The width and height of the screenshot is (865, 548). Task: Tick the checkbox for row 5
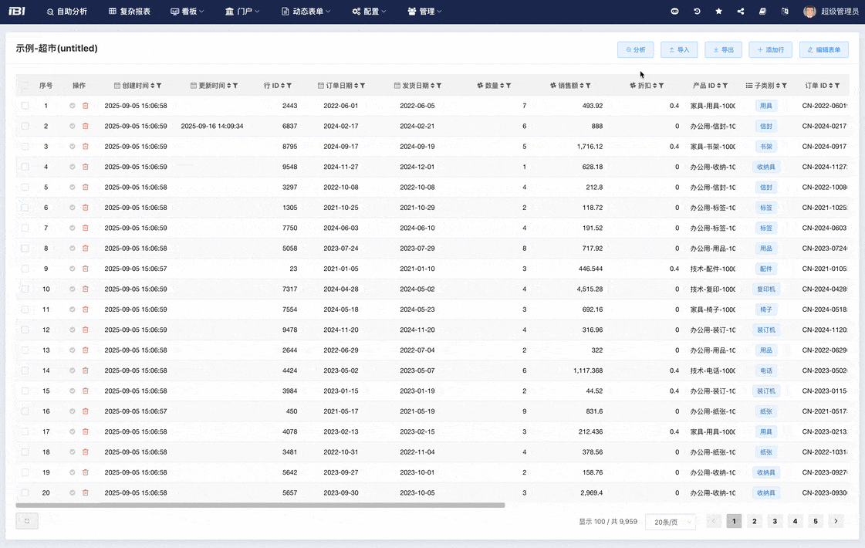[x=25, y=188]
